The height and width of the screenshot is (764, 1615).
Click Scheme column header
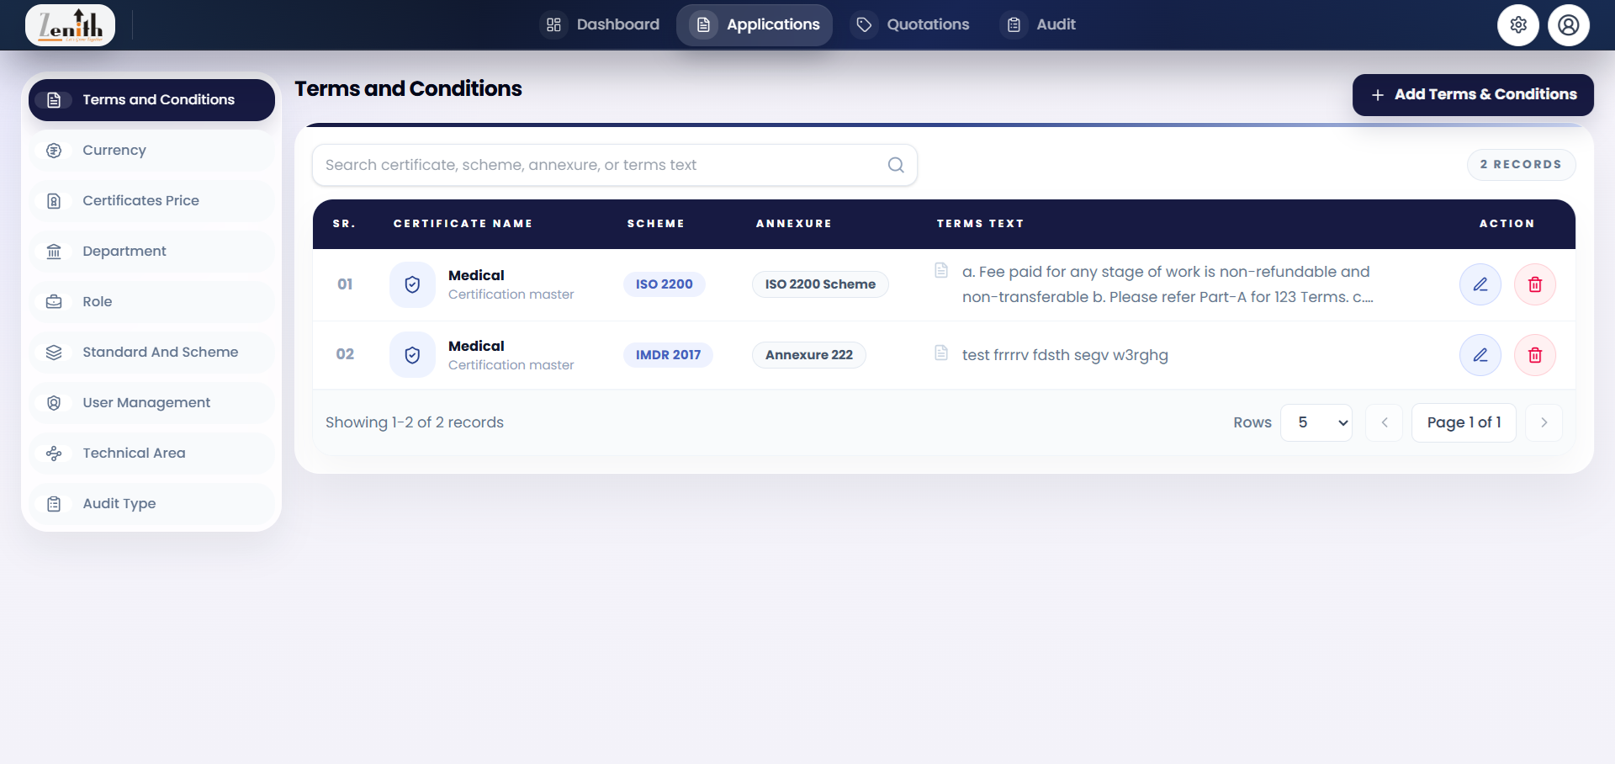pos(656,224)
